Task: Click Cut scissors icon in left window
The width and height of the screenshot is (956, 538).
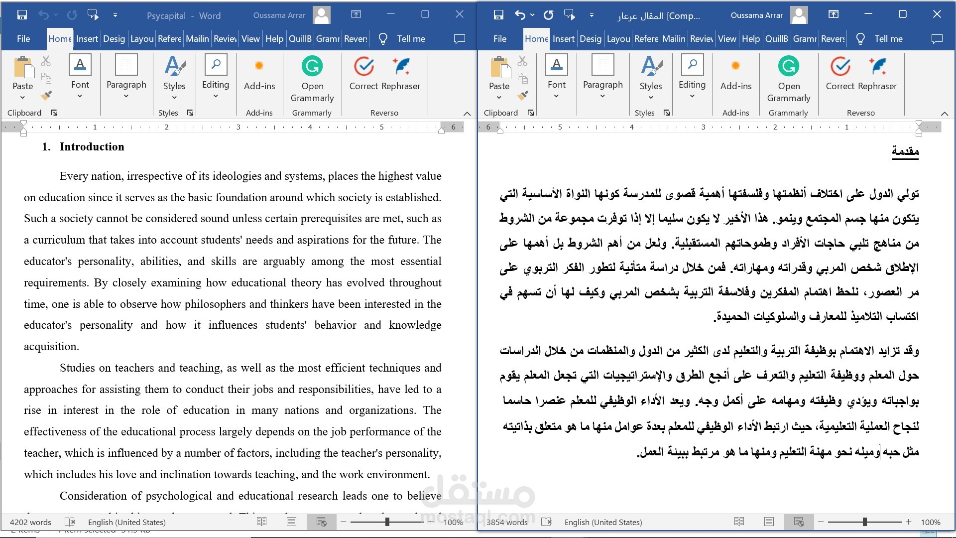Action: pos(46,61)
